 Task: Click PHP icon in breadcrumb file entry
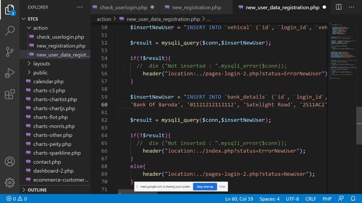pos(122,19)
